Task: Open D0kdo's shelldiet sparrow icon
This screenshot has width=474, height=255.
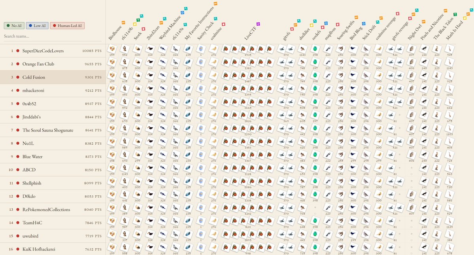Action: pyautogui.click(x=302, y=194)
